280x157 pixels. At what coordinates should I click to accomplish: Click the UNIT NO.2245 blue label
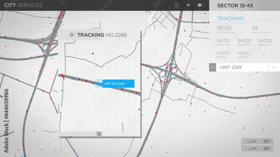coord(118,84)
